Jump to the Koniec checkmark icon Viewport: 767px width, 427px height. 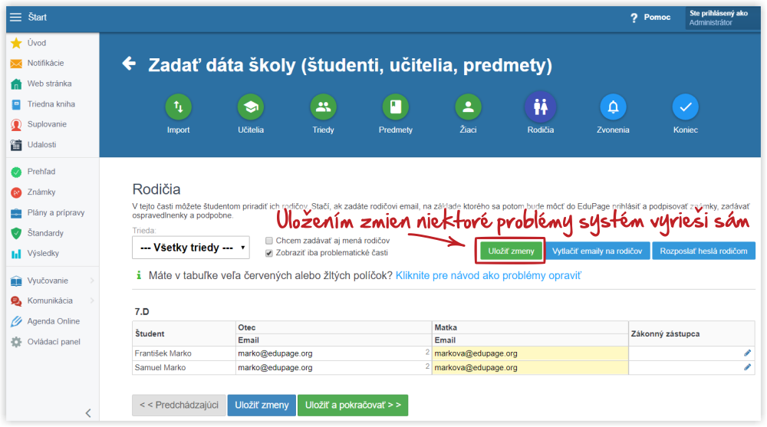coord(685,107)
